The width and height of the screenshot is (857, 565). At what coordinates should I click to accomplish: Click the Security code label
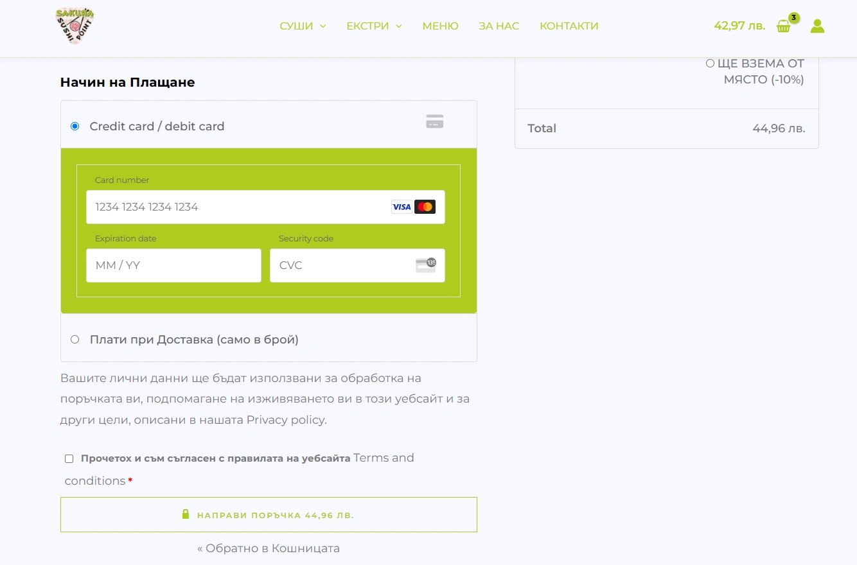coord(306,239)
